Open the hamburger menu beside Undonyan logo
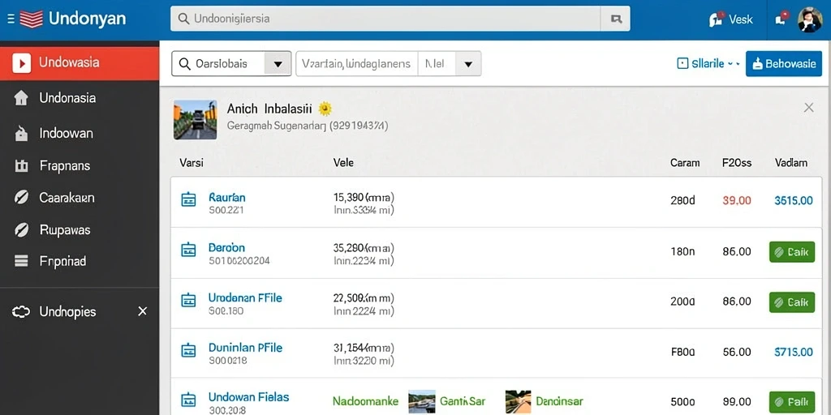This screenshot has height=415, width=831. (x=11, y=19)
